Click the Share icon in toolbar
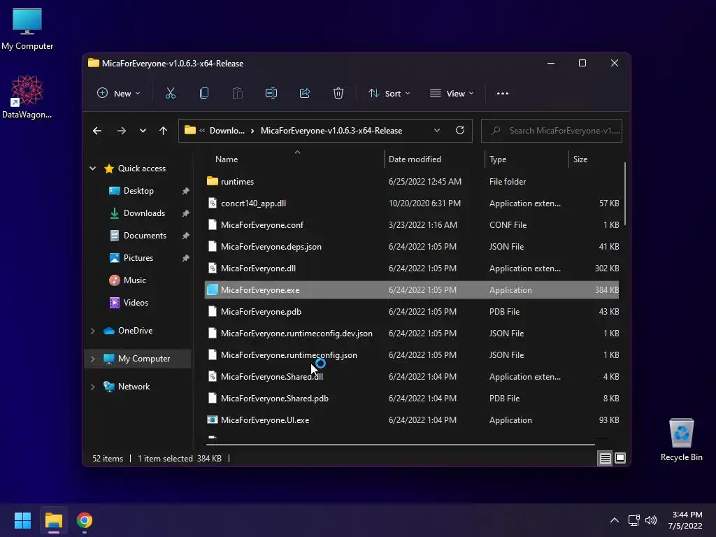716x537 pixels. [x=305, y=93]
